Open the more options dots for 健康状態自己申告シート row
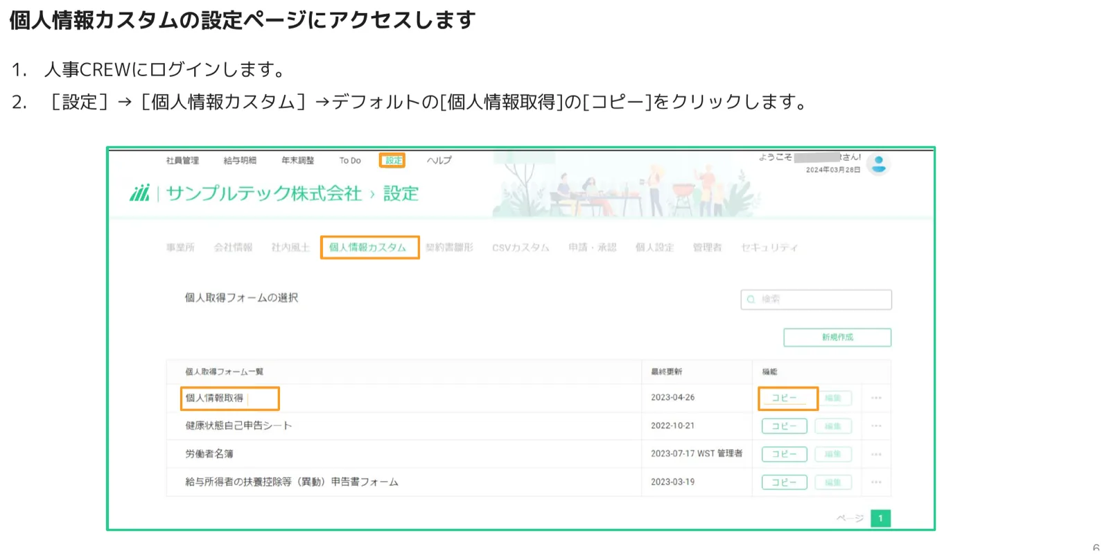The height and width of the screenshot is (560, 1109). (x=876, y=426)
